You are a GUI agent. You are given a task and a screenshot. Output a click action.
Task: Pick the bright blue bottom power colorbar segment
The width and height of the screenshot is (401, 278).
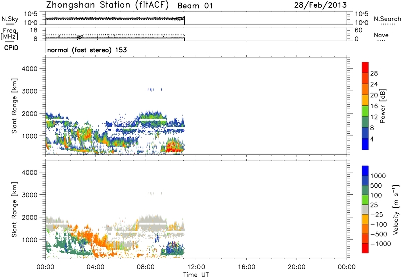[365, 144]
